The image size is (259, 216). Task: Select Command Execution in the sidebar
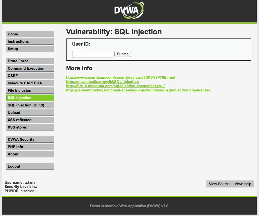tap(30, 68)
